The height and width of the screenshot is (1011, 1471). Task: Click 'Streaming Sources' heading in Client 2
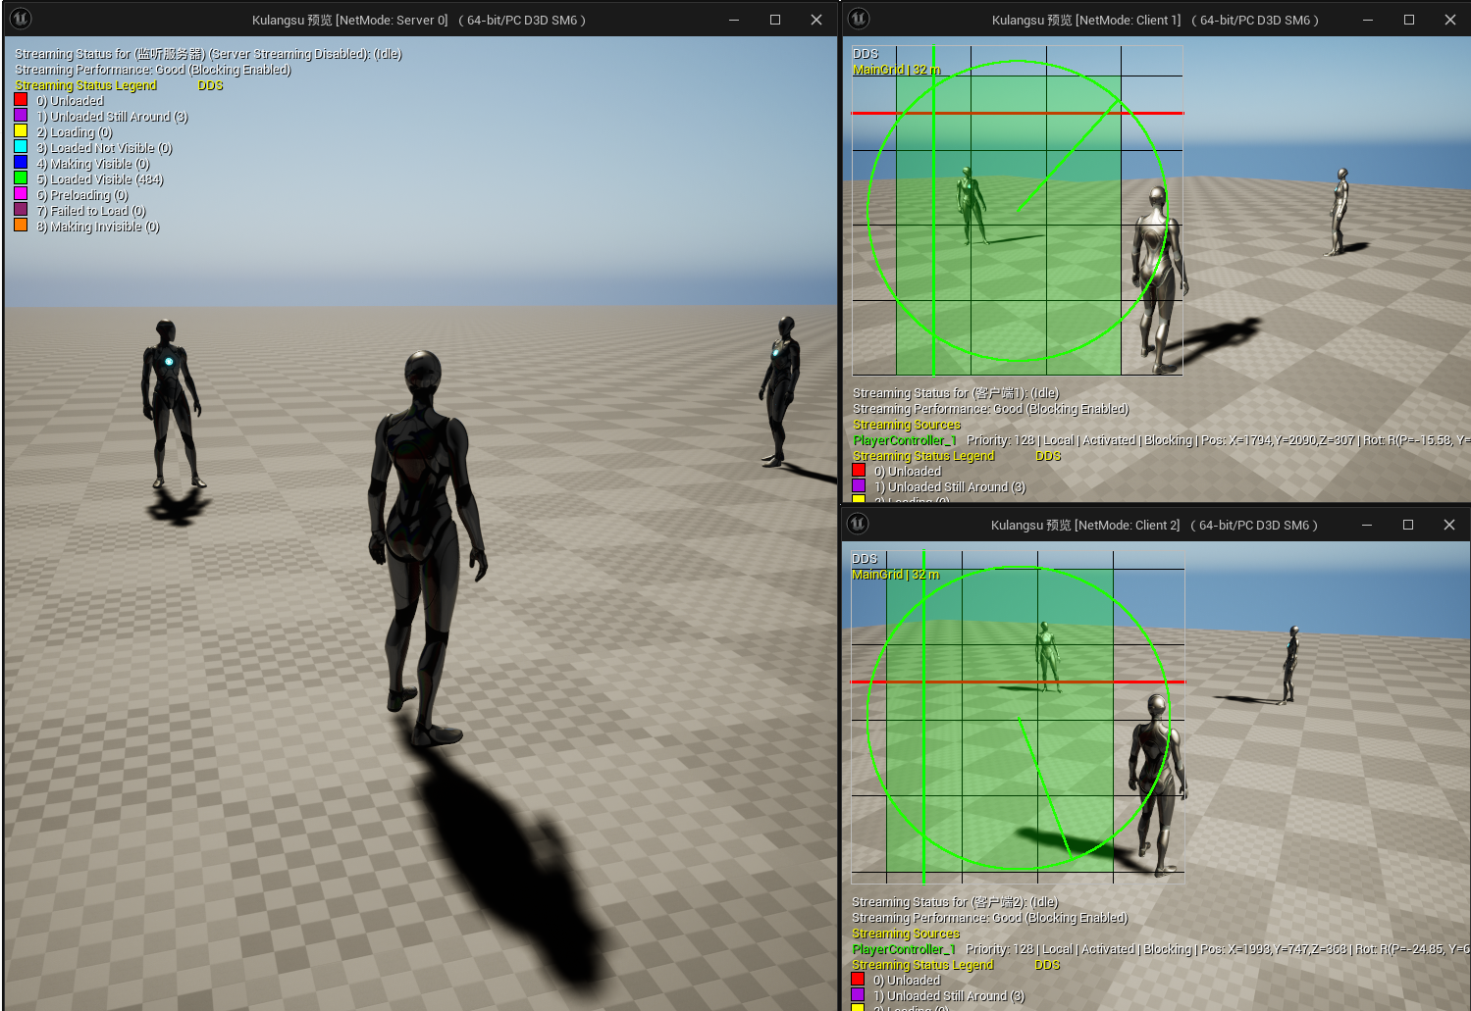906,934
